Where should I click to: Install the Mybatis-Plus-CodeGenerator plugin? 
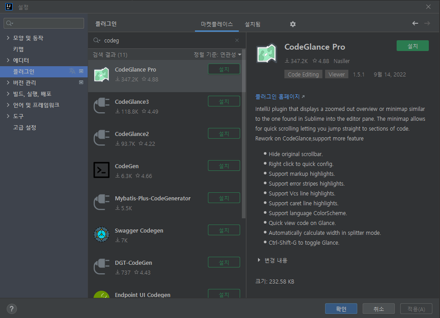tap(224, 198)
